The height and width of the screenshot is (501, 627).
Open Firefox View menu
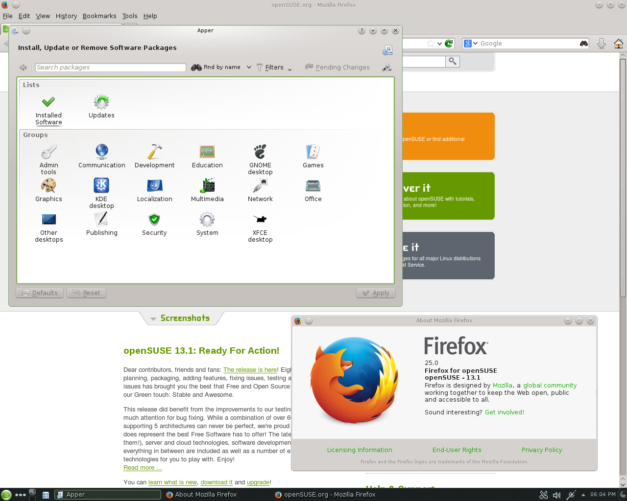point(43,16)
